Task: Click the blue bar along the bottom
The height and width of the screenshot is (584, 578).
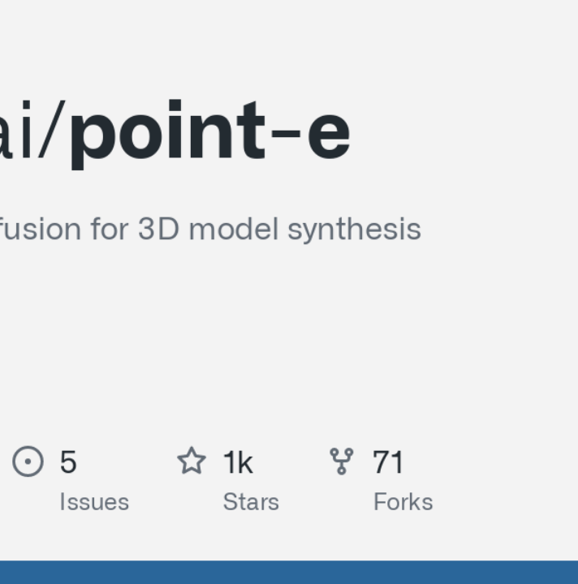Action: (x=289, y=572)
